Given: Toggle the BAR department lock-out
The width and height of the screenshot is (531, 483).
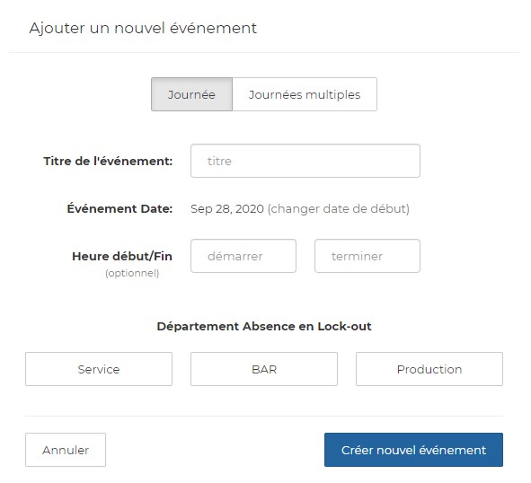Looking at the screenshot, I should 264,369.
